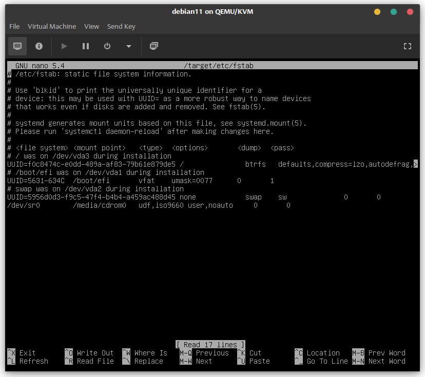Click the btrfs mount options text
Viewport: 425px width, 377px height.
coord(345,164)
